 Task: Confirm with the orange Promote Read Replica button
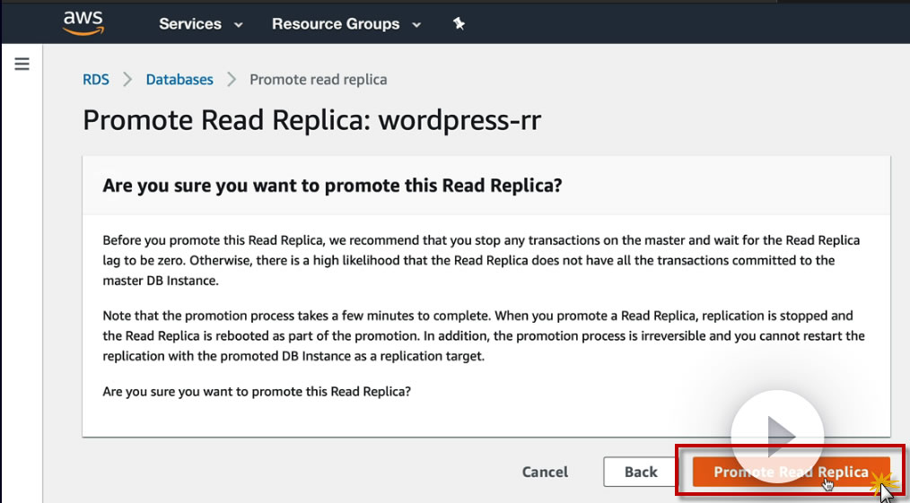pos(791,473)
